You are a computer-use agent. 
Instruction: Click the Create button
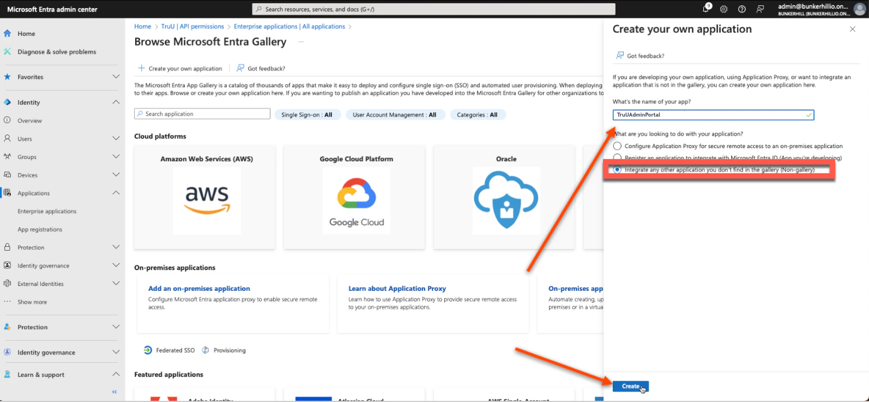point(631,386)
